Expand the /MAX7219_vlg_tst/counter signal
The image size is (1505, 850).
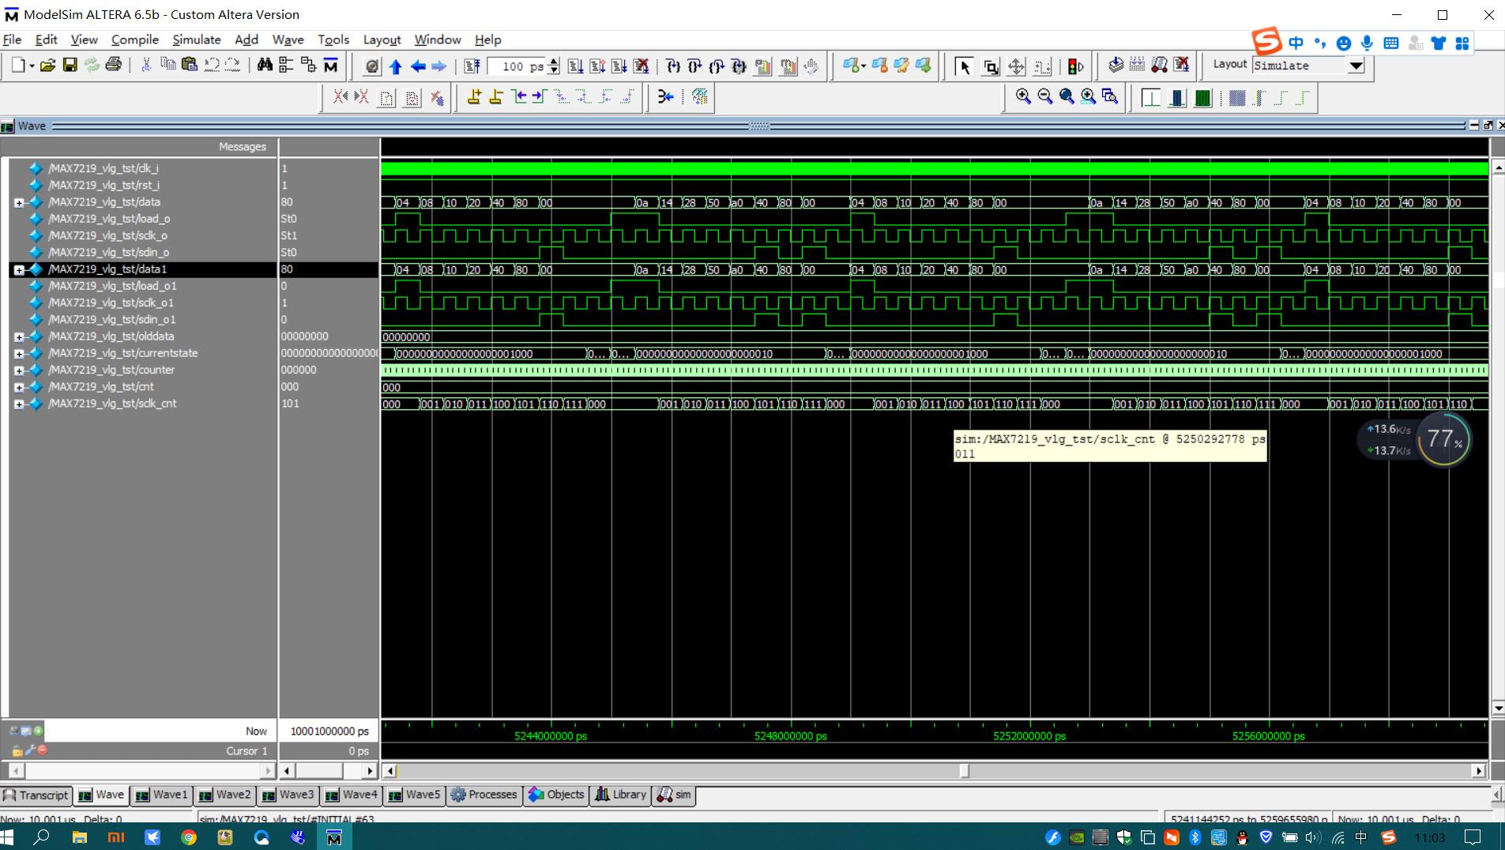click(x=19, y=370)
